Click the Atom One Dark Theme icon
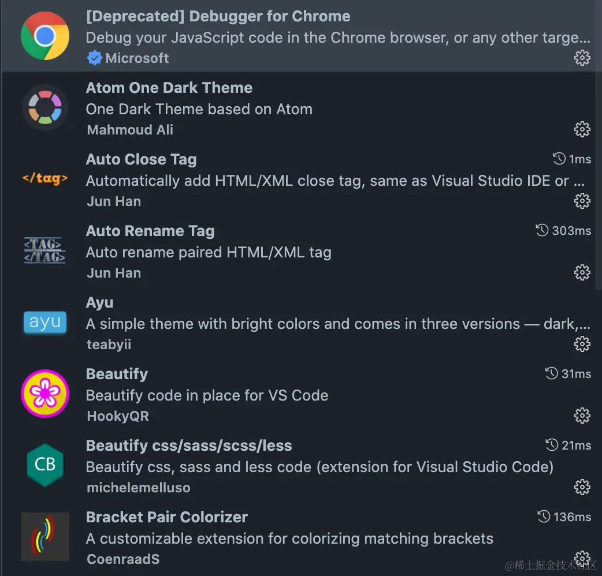Image resolution: width=602 pixels, height=576 pixels. click(45, 107)
